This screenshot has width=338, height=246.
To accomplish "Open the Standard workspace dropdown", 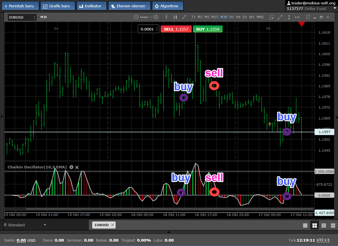I will pos(25,225).
